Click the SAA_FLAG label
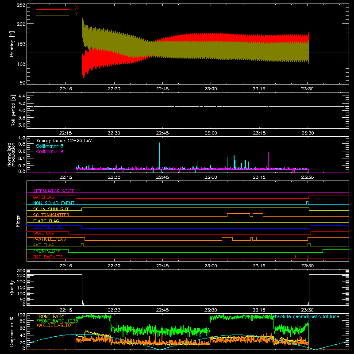The image size is (354, 354). coord(43,233)
